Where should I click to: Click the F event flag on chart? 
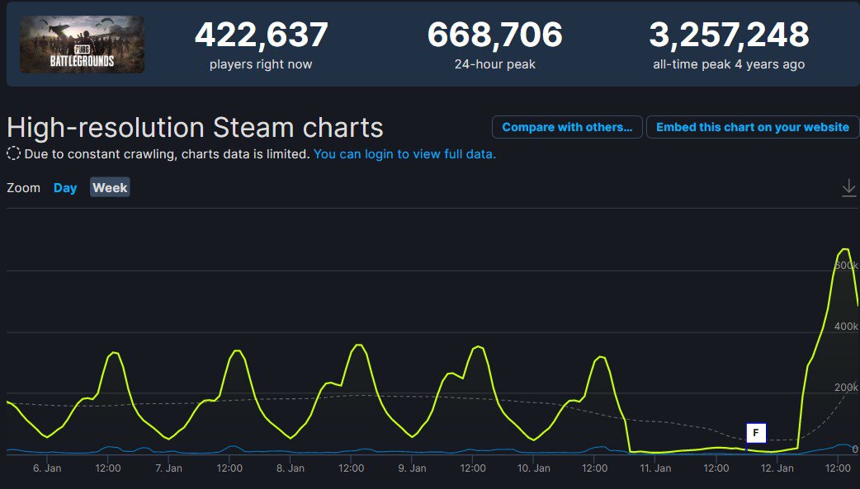756,433
